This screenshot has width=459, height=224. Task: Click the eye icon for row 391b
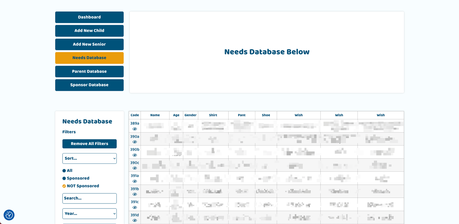coord(135,194)
